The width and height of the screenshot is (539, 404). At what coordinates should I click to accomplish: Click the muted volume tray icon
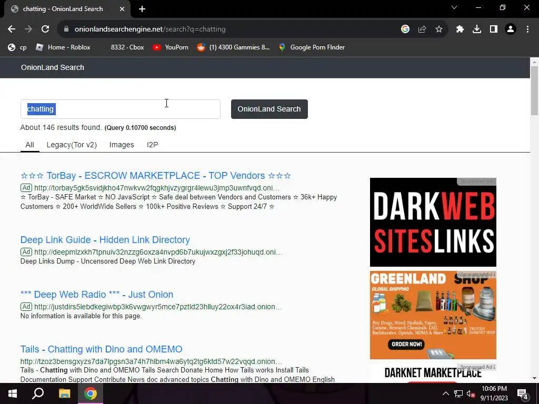point(471,393)
